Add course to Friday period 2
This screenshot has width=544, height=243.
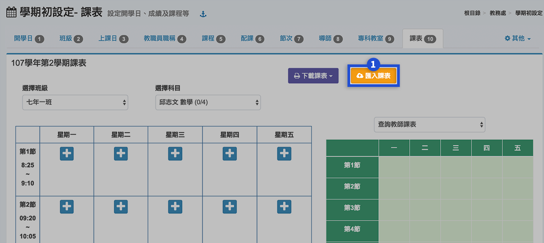(284, 206)
